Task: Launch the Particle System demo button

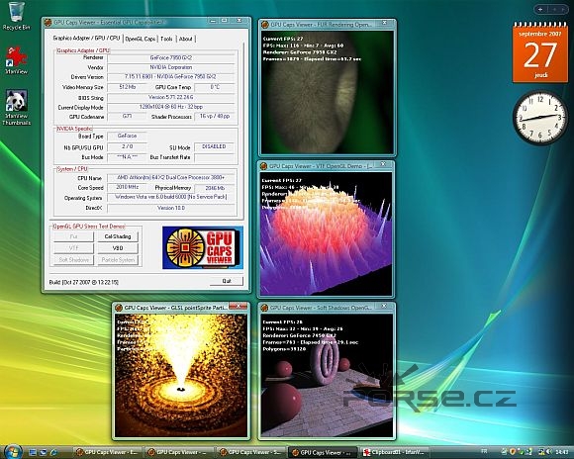Action: [x=118, y=260]
